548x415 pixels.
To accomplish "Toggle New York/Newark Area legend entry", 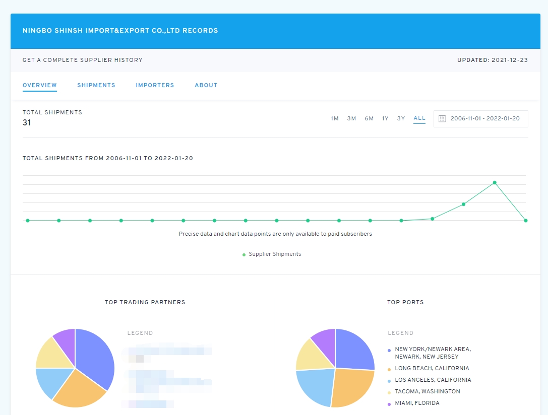I will 430,353.
